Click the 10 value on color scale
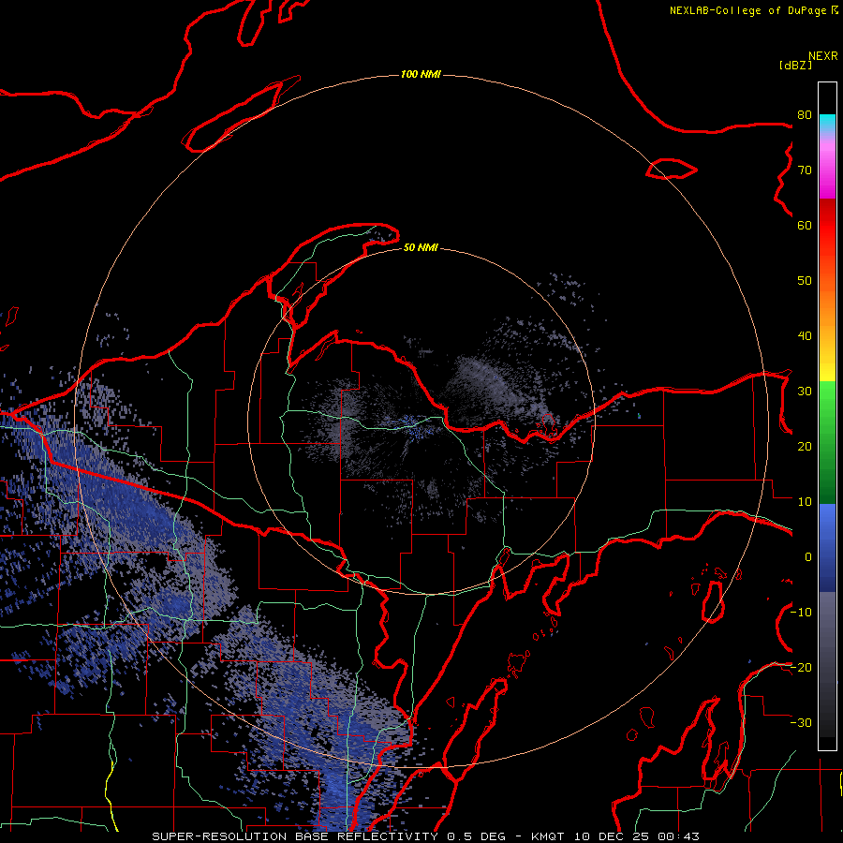The image size is (843, 843). coord(805,502)
